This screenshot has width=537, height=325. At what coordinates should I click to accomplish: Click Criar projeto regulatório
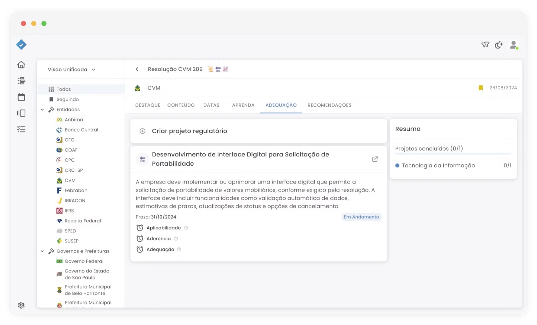(x=189, y=131)
